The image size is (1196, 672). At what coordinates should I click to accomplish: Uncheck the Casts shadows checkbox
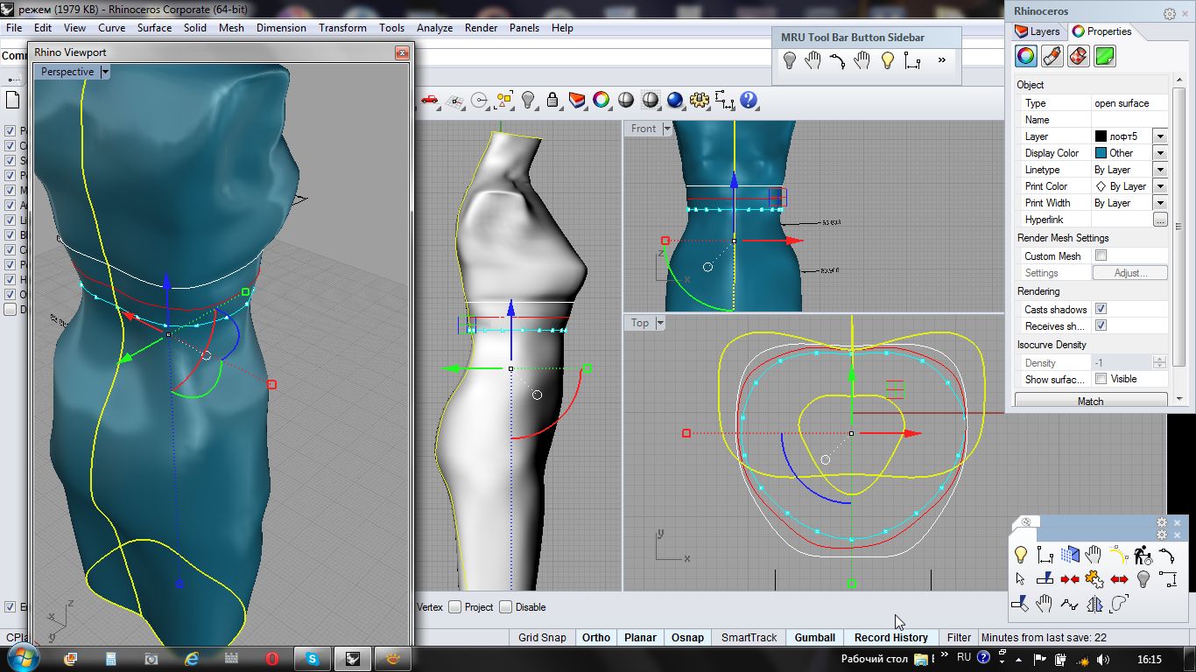coord(1101,309)
